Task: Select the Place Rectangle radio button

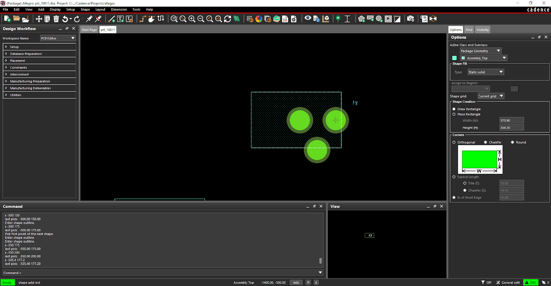Action: click(454, 114)
